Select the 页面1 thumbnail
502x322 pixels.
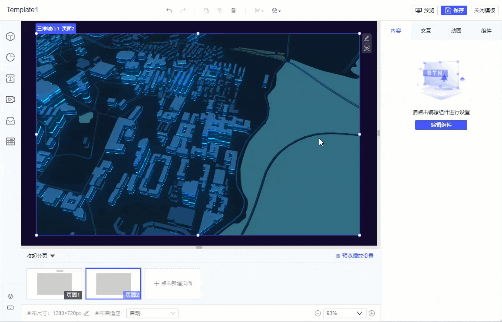[x=54, y=283]
